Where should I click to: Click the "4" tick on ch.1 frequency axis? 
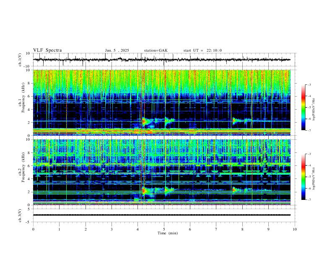[x=29, y=110]
